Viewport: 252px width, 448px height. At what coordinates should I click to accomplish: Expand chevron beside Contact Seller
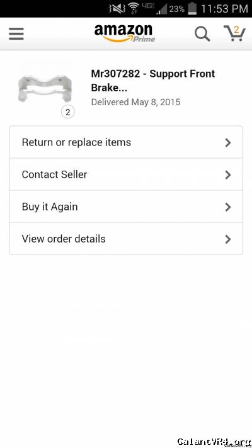pyautogui.click(x=227, y=175)
